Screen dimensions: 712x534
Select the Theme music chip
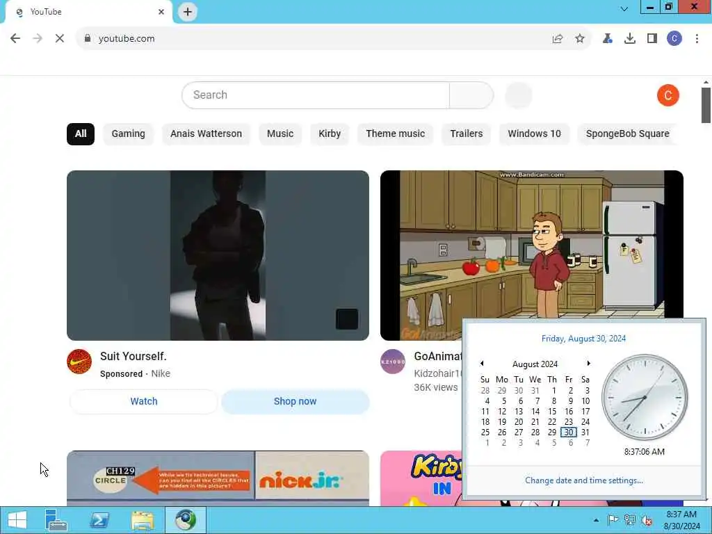[x=396, y=134]
